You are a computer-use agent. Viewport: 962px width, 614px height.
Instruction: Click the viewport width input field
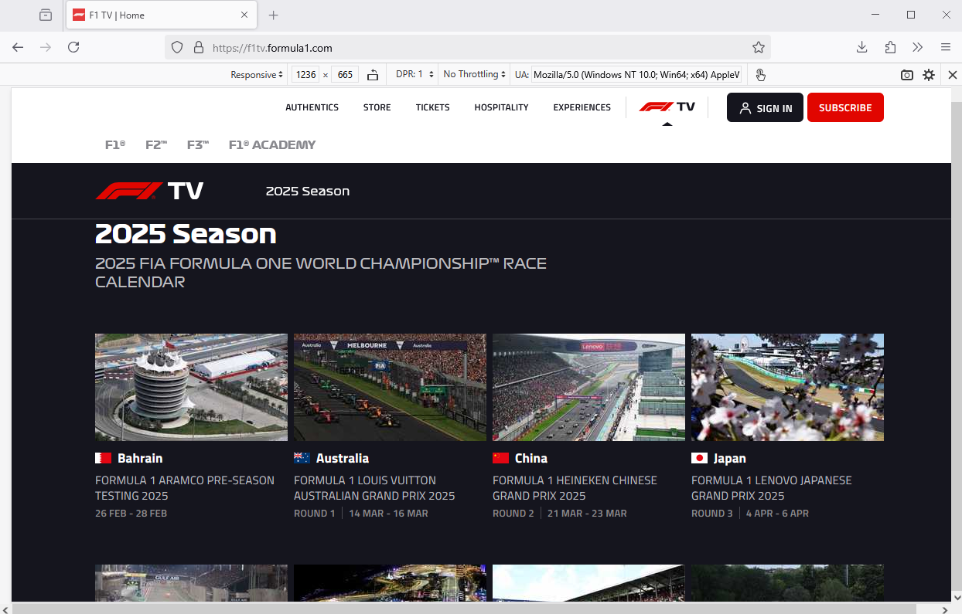[x=306, y=75]
